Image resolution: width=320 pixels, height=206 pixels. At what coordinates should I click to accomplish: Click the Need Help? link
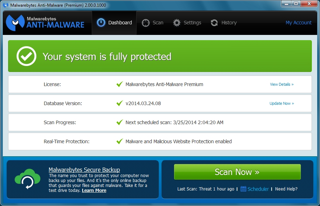click(x=286, y=189)
